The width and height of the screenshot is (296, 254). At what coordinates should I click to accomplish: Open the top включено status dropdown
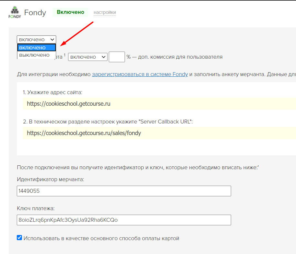point(36,40)
